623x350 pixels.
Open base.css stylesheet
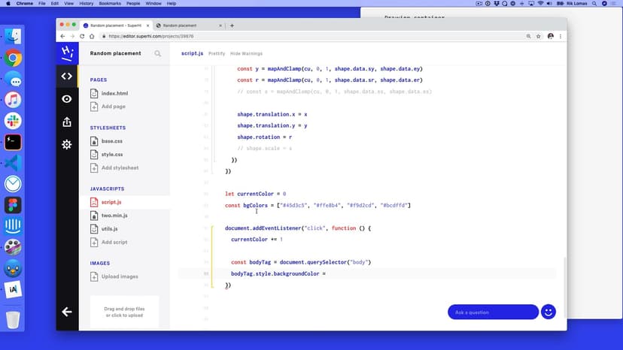[x=111, y=141]
